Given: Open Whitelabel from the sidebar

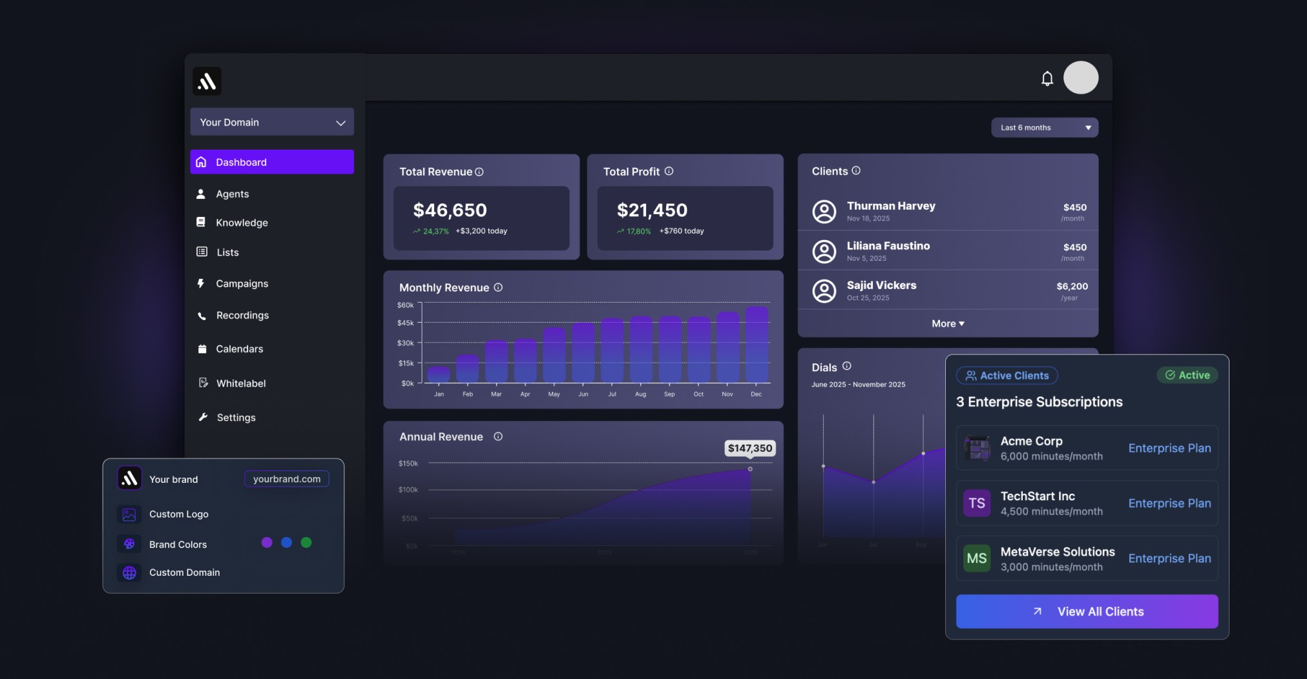Looking at the screenshot, I should pyautogui.click(x=240, y=383).
